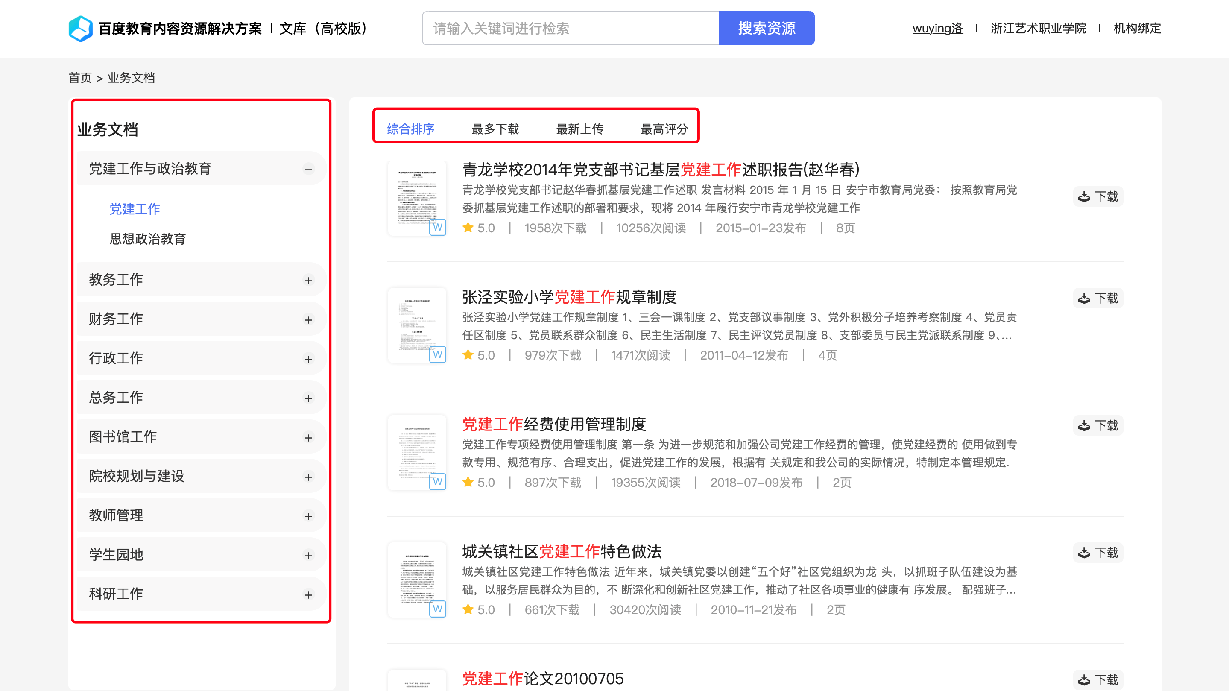The width and height of the screenshot is (1229, 691).
Task: Download the 党建工作论文20100705 document
Action: [1098, 679]
